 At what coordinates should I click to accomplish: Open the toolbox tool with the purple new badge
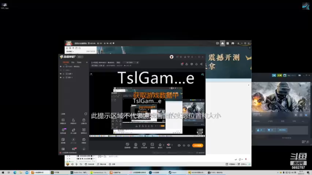click(63, 131)
